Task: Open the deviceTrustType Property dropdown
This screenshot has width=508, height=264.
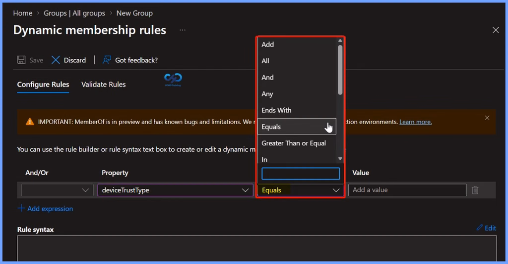Action: 175,190
